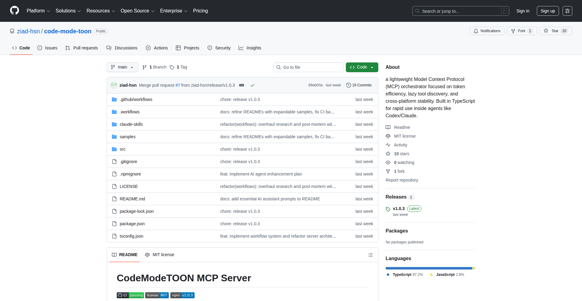Open the v1.0.3 release link
The height and width of the screenshot is (301, 582).
coord(398,209)
